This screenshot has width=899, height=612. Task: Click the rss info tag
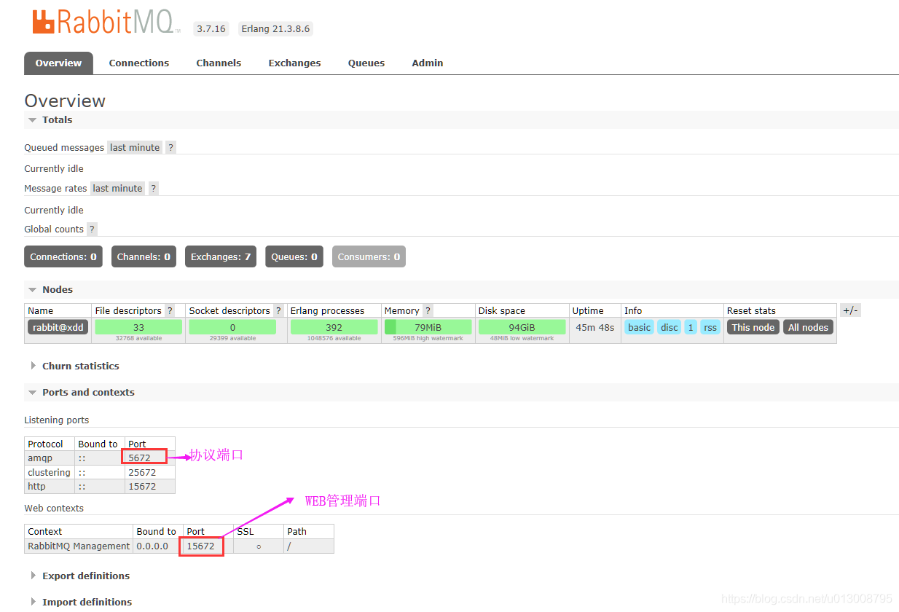(710, 327)
